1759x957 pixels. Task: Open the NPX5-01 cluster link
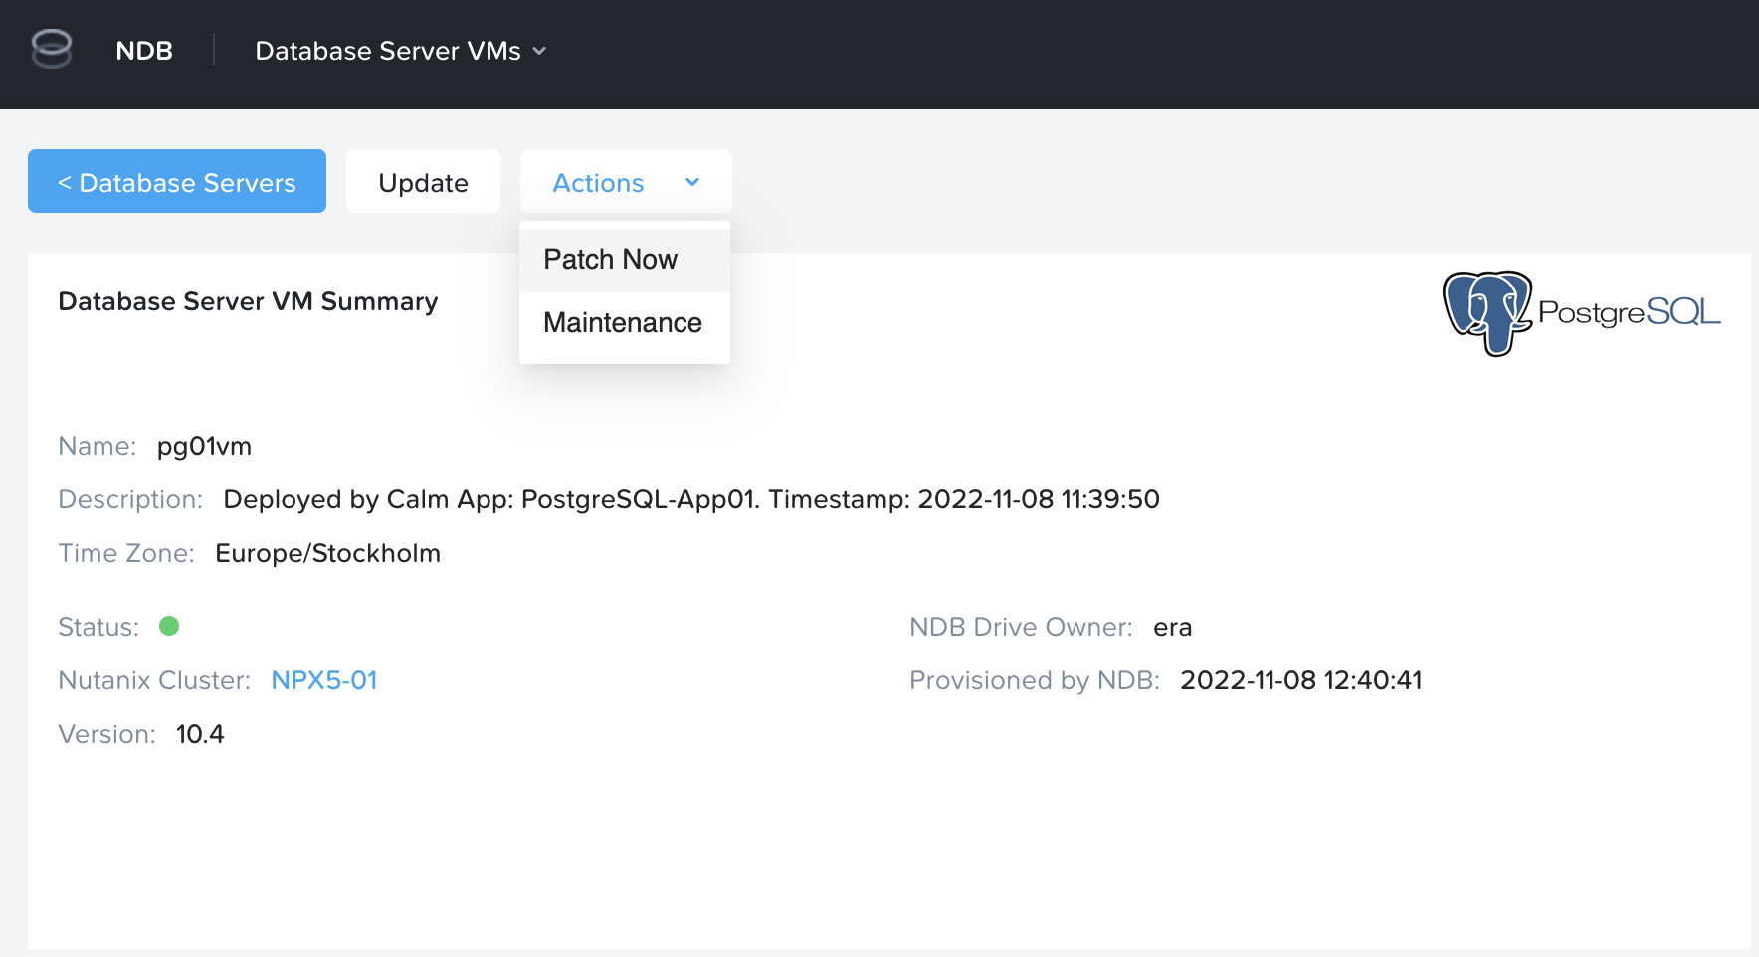pyautogui.click(x=324, y=680)
